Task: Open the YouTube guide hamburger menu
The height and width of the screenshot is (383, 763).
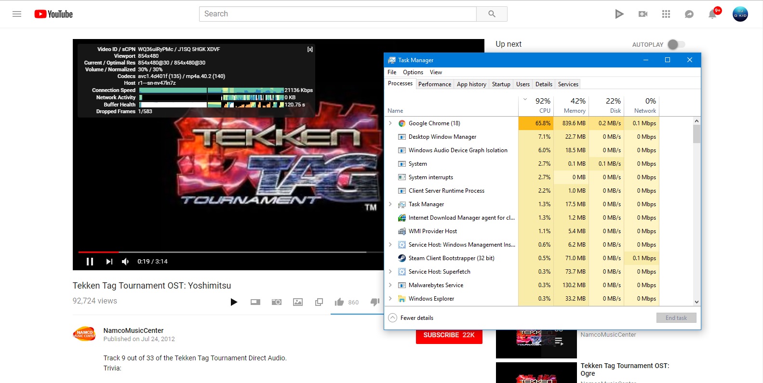Action: pos(17,14)
